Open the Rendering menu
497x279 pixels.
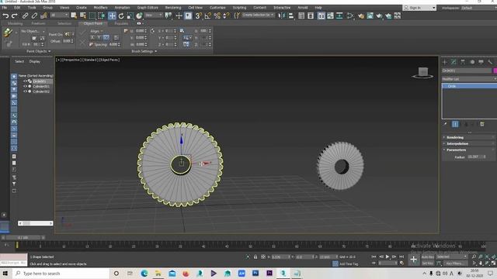coord(173,8)
